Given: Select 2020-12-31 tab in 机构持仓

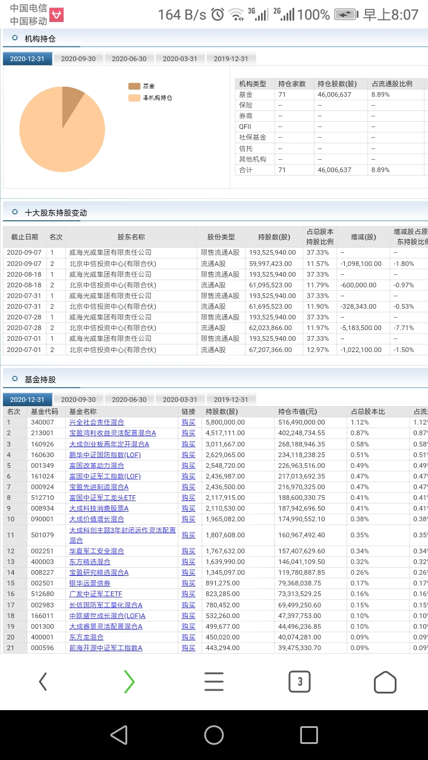Looking at the screenshot, I should (27, 59).
